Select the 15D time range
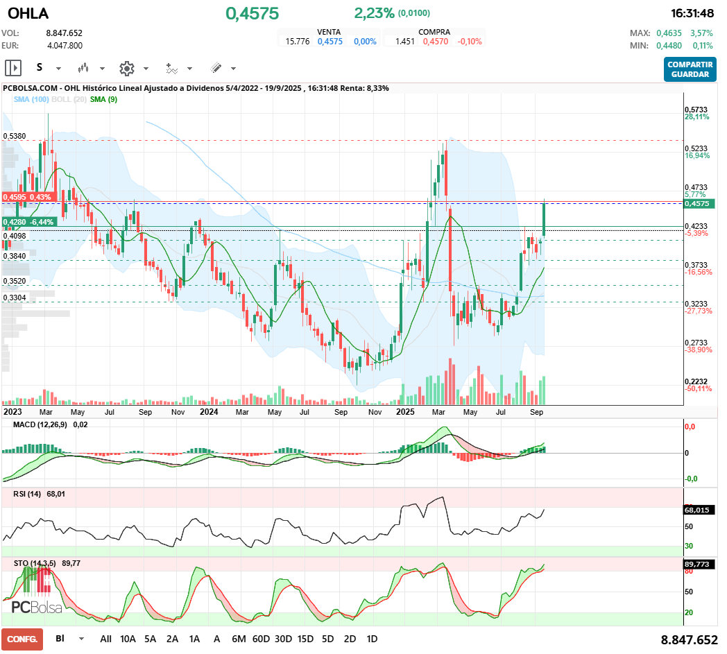 click(305, 639)
